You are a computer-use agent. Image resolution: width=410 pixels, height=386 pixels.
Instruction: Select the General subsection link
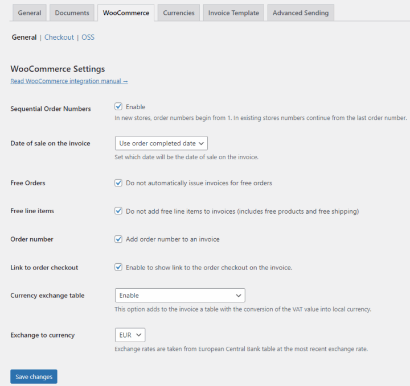tap(24, 38)
